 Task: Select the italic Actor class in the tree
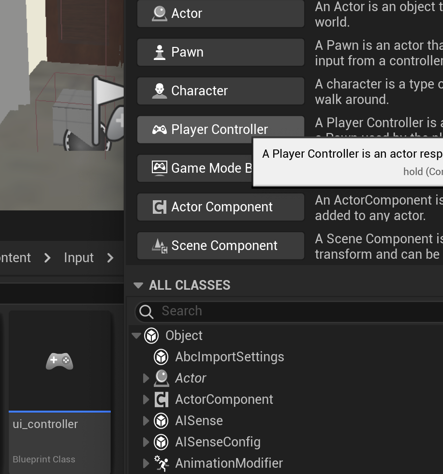coord(191,378)
